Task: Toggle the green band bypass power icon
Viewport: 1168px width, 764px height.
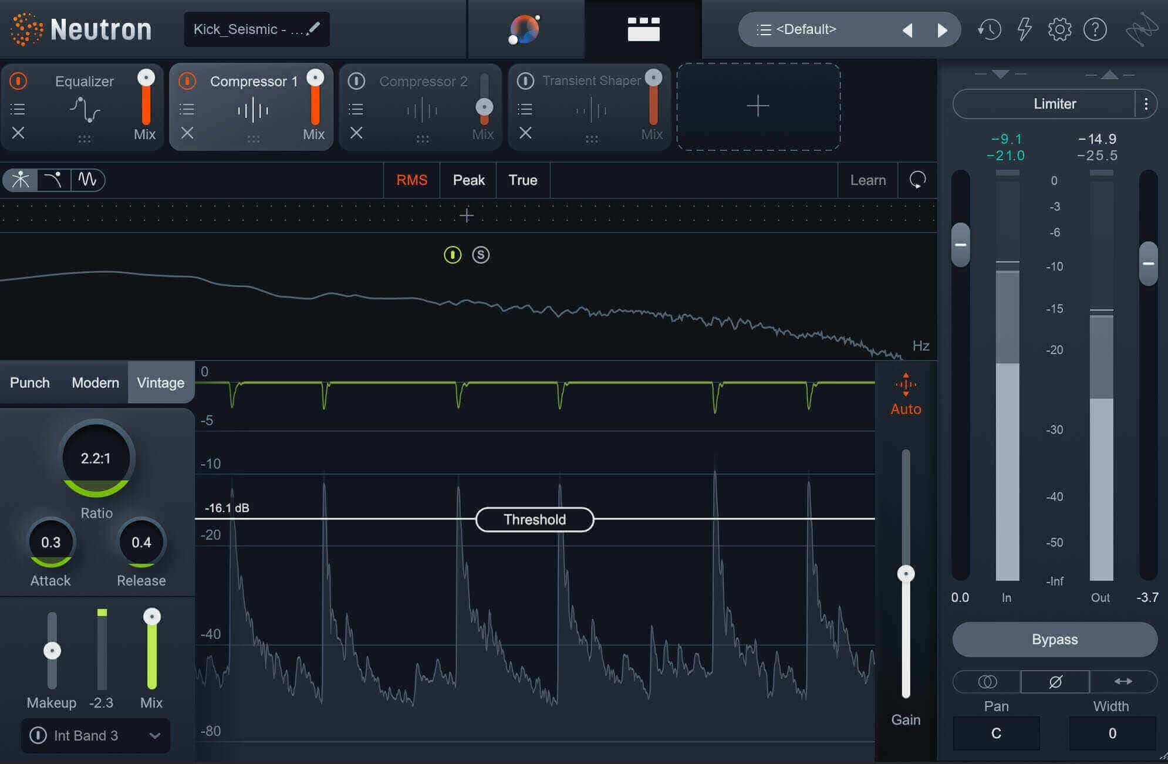Action: (453, 255)
